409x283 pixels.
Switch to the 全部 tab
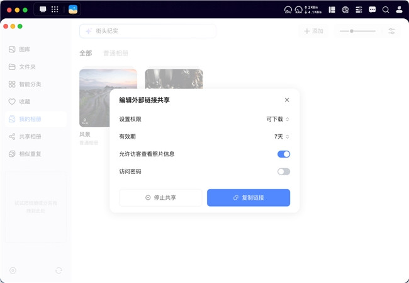tap(86, 54)
